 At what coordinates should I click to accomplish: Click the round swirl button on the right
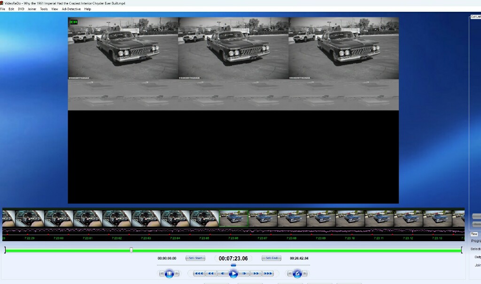[297, 273]
